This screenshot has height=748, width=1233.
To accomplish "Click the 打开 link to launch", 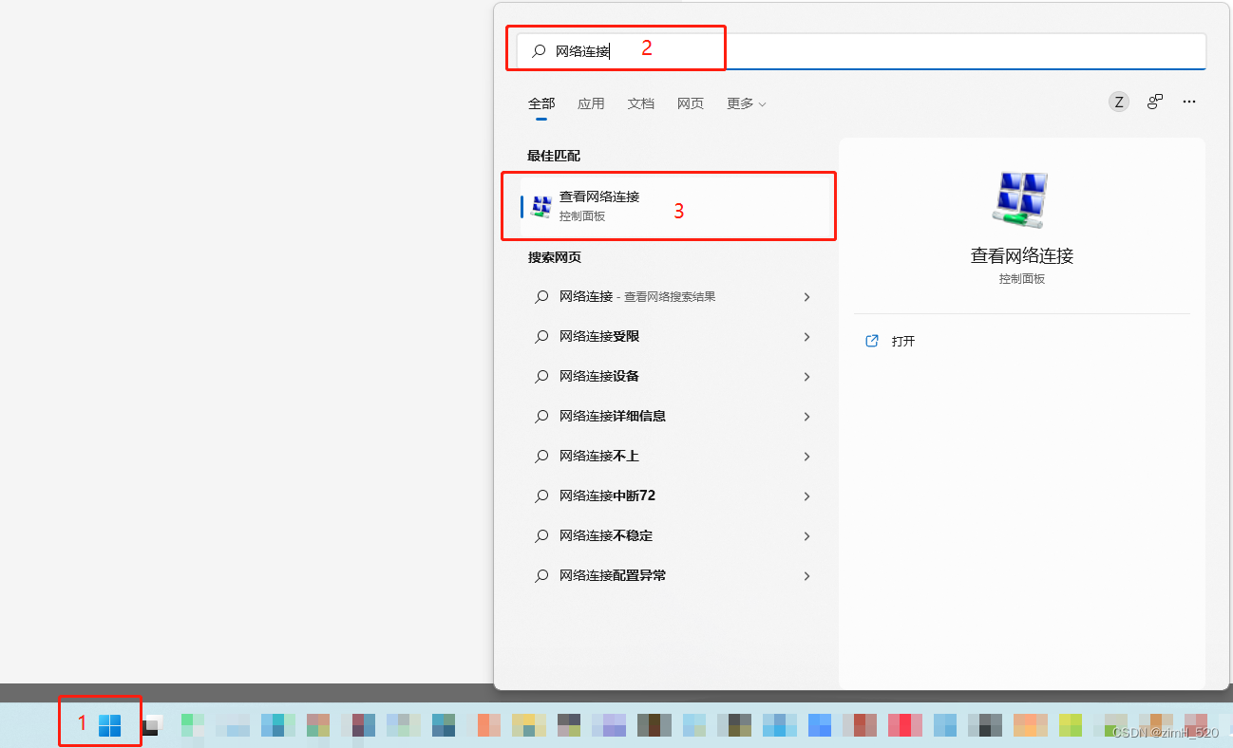I will (x=902, y=340).
